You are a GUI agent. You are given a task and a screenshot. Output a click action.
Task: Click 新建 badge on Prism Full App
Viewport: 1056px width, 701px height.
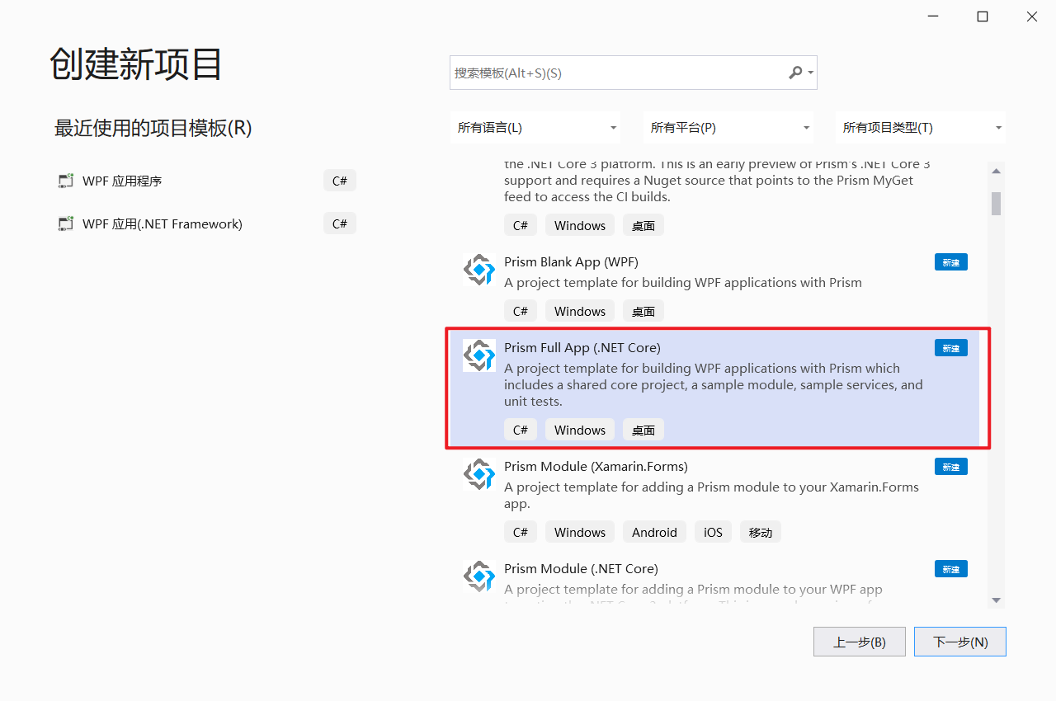click(x=951, y=348)
